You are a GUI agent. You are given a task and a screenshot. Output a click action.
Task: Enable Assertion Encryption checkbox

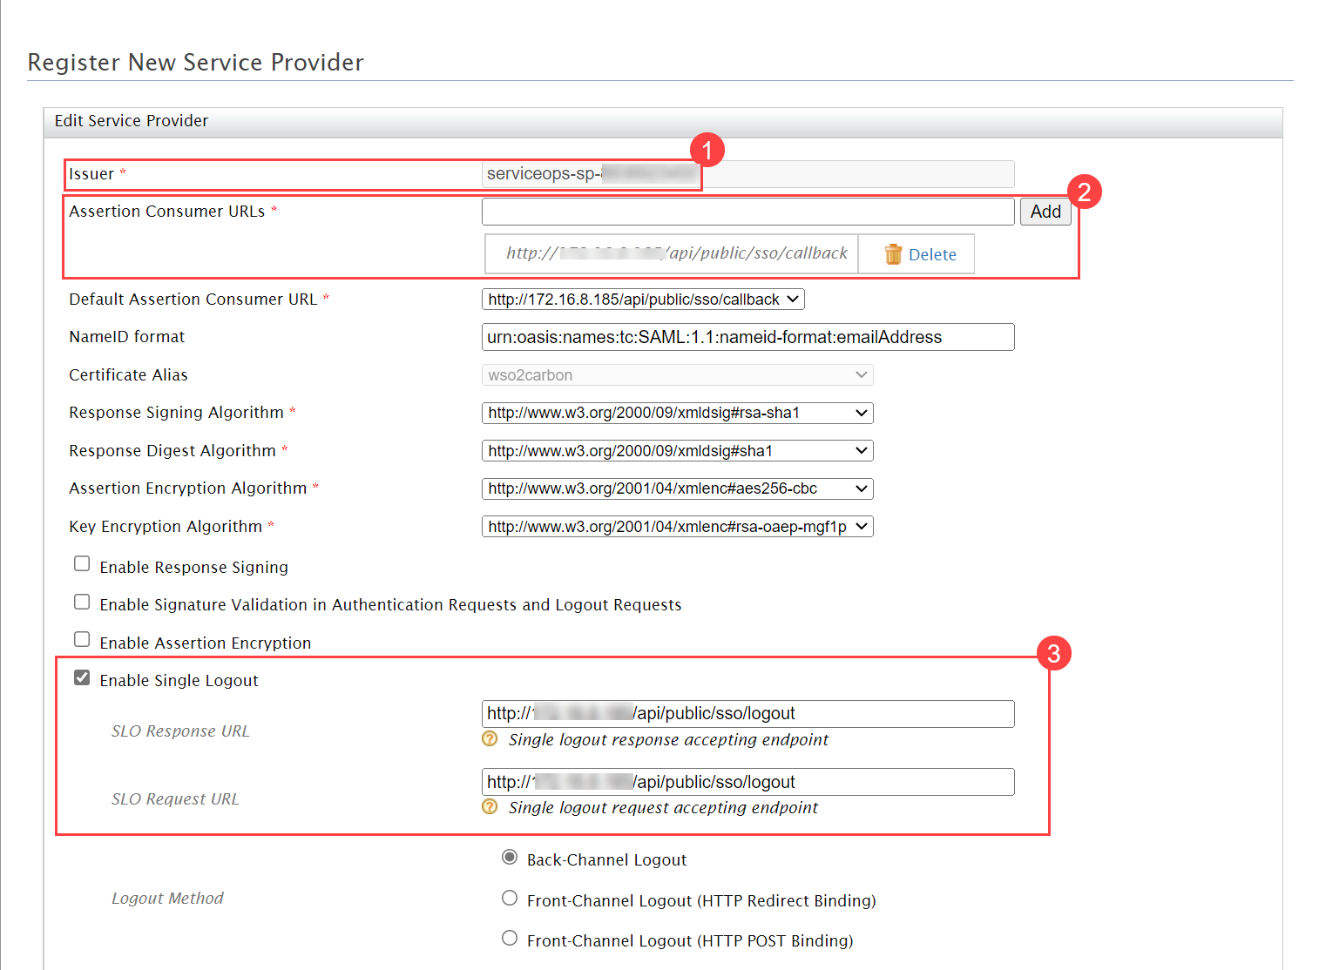click(81, 639)
